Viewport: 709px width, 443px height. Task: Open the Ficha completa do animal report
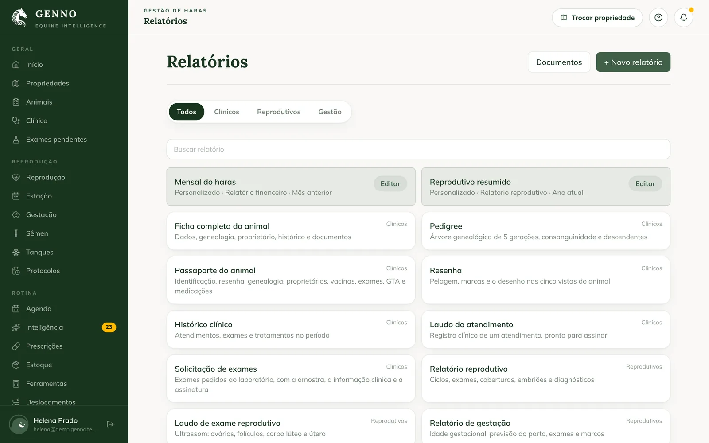(x=291, y=231)
